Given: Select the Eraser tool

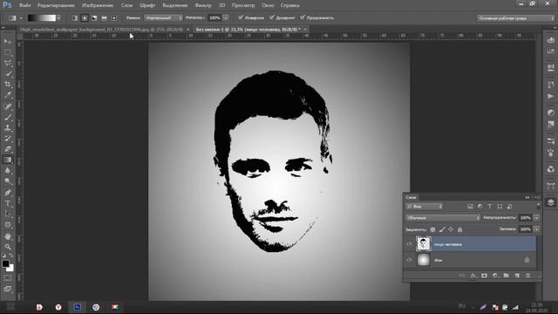Looking at the screenshot, I should [x=8, y=149].
